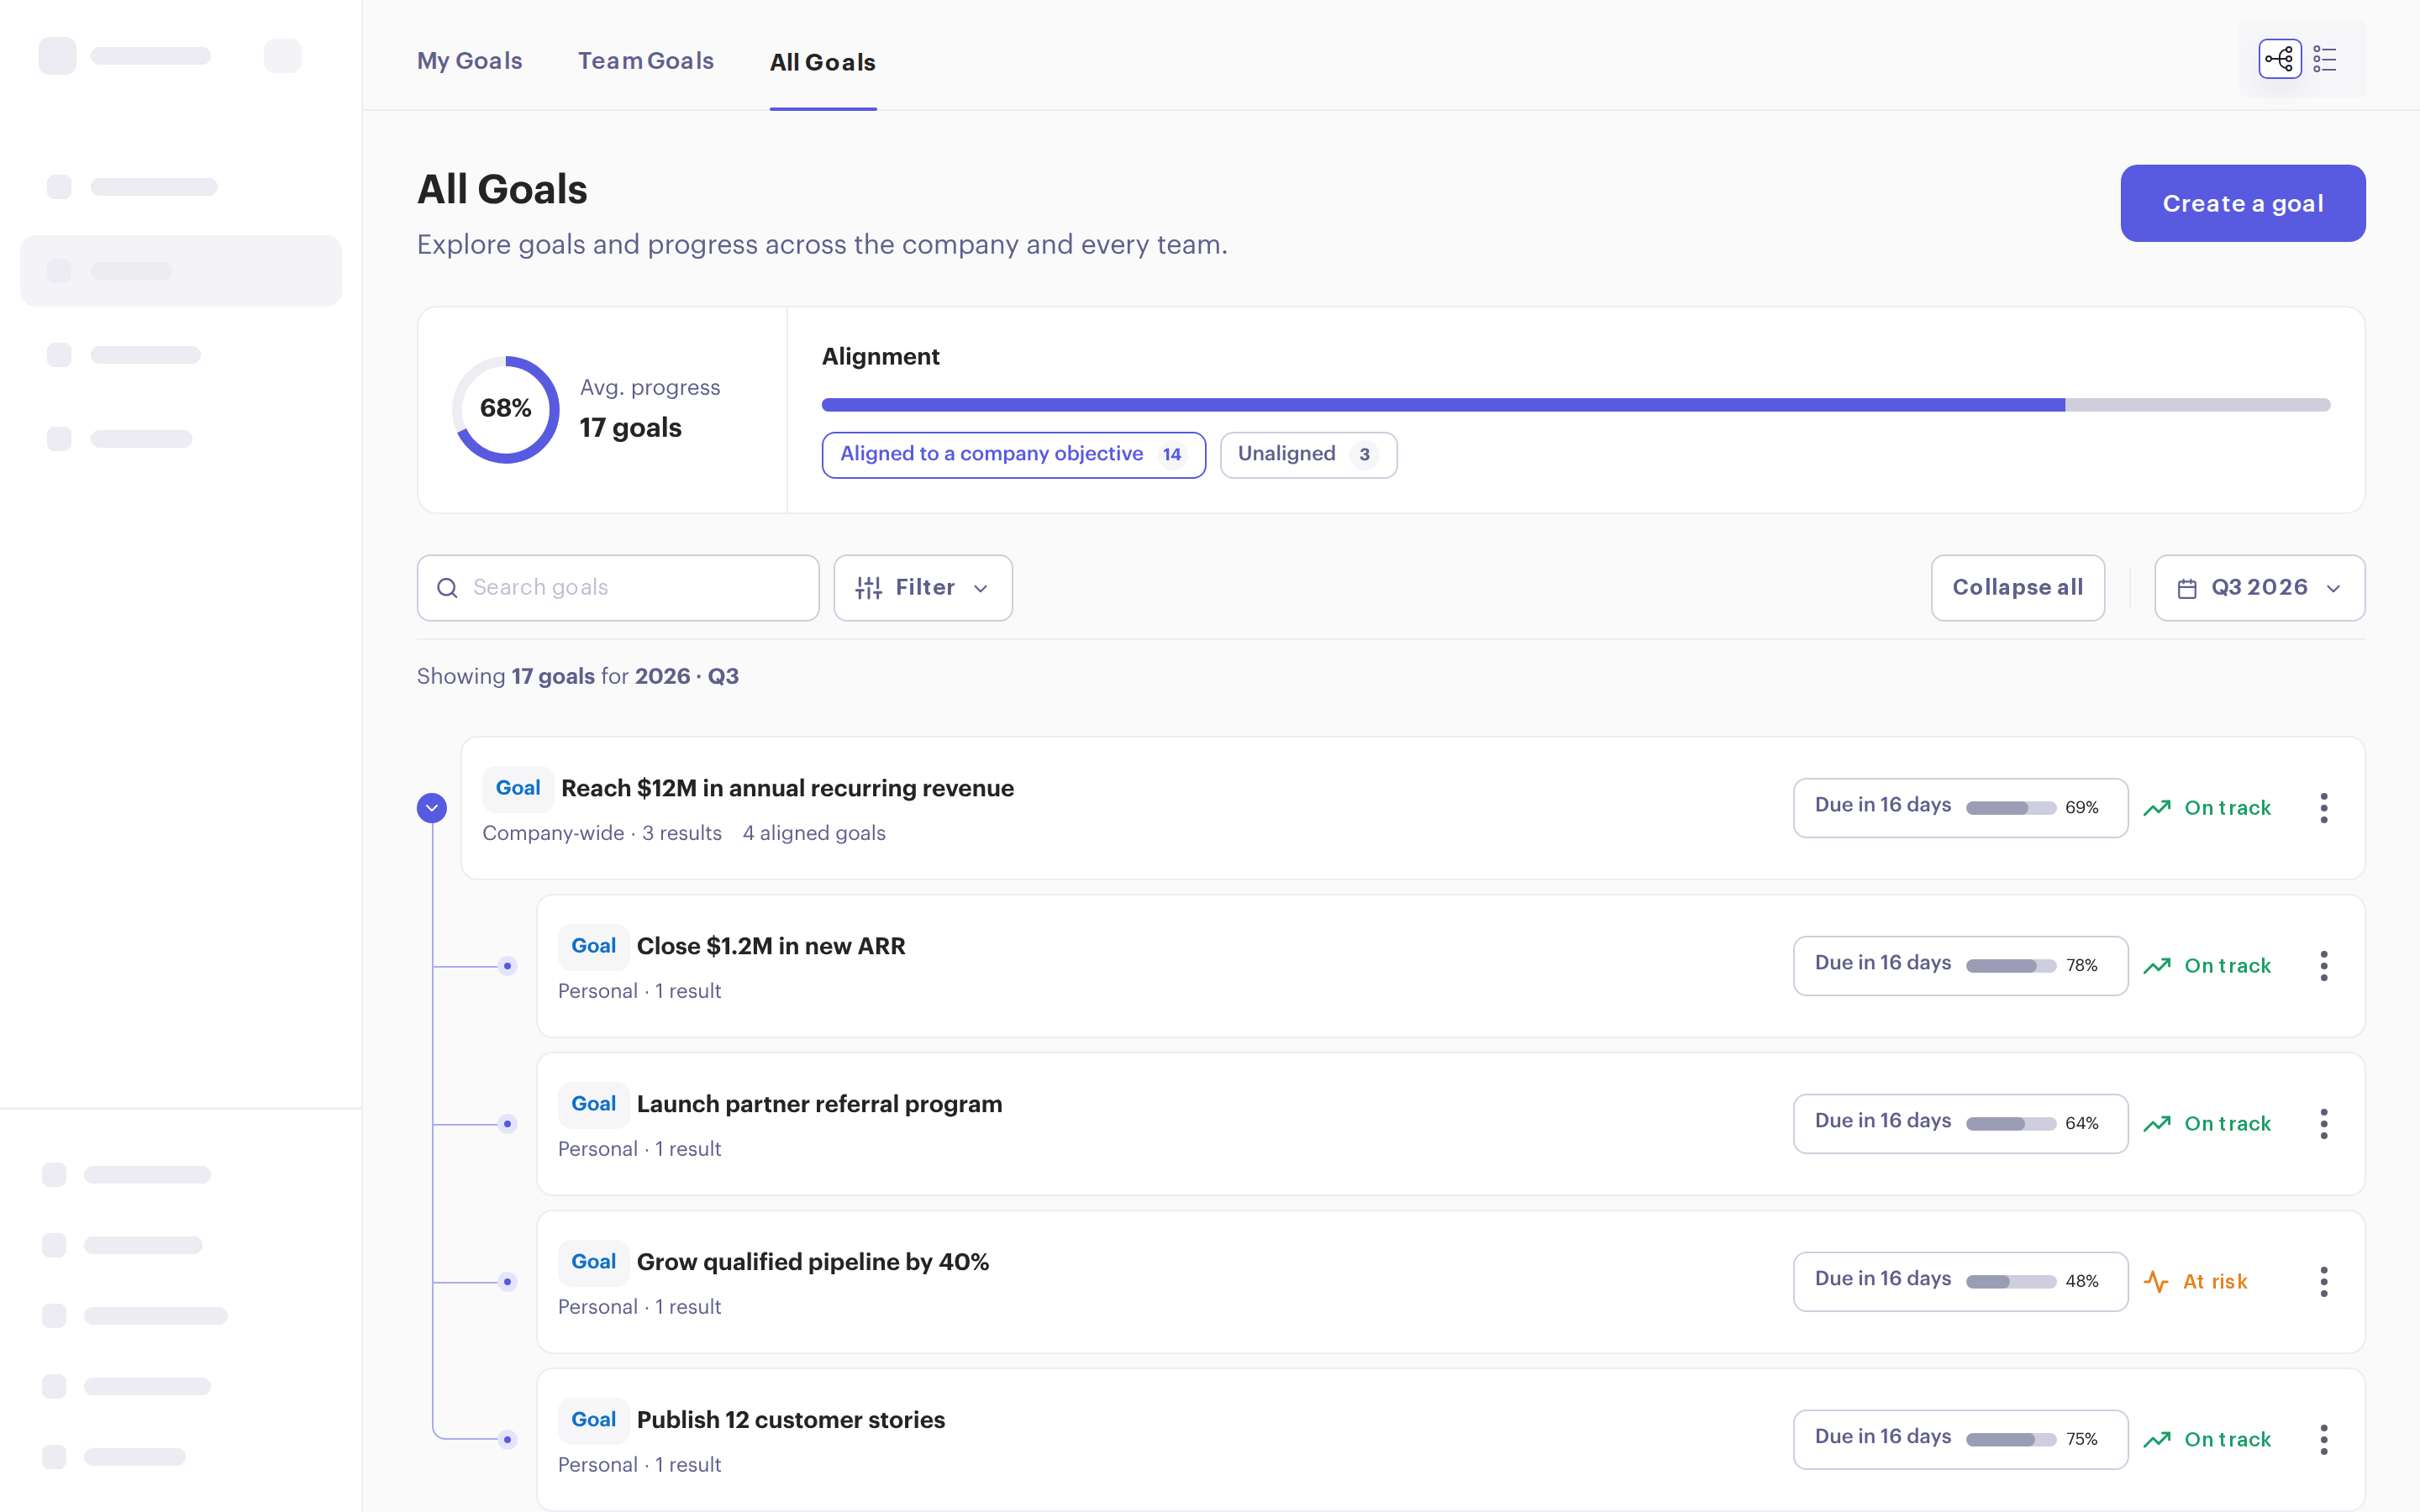The height and width of the screenshot is (1512, 2420).
Task: Click Due in 16 days 69% progress box
Action: [1960, 808]
